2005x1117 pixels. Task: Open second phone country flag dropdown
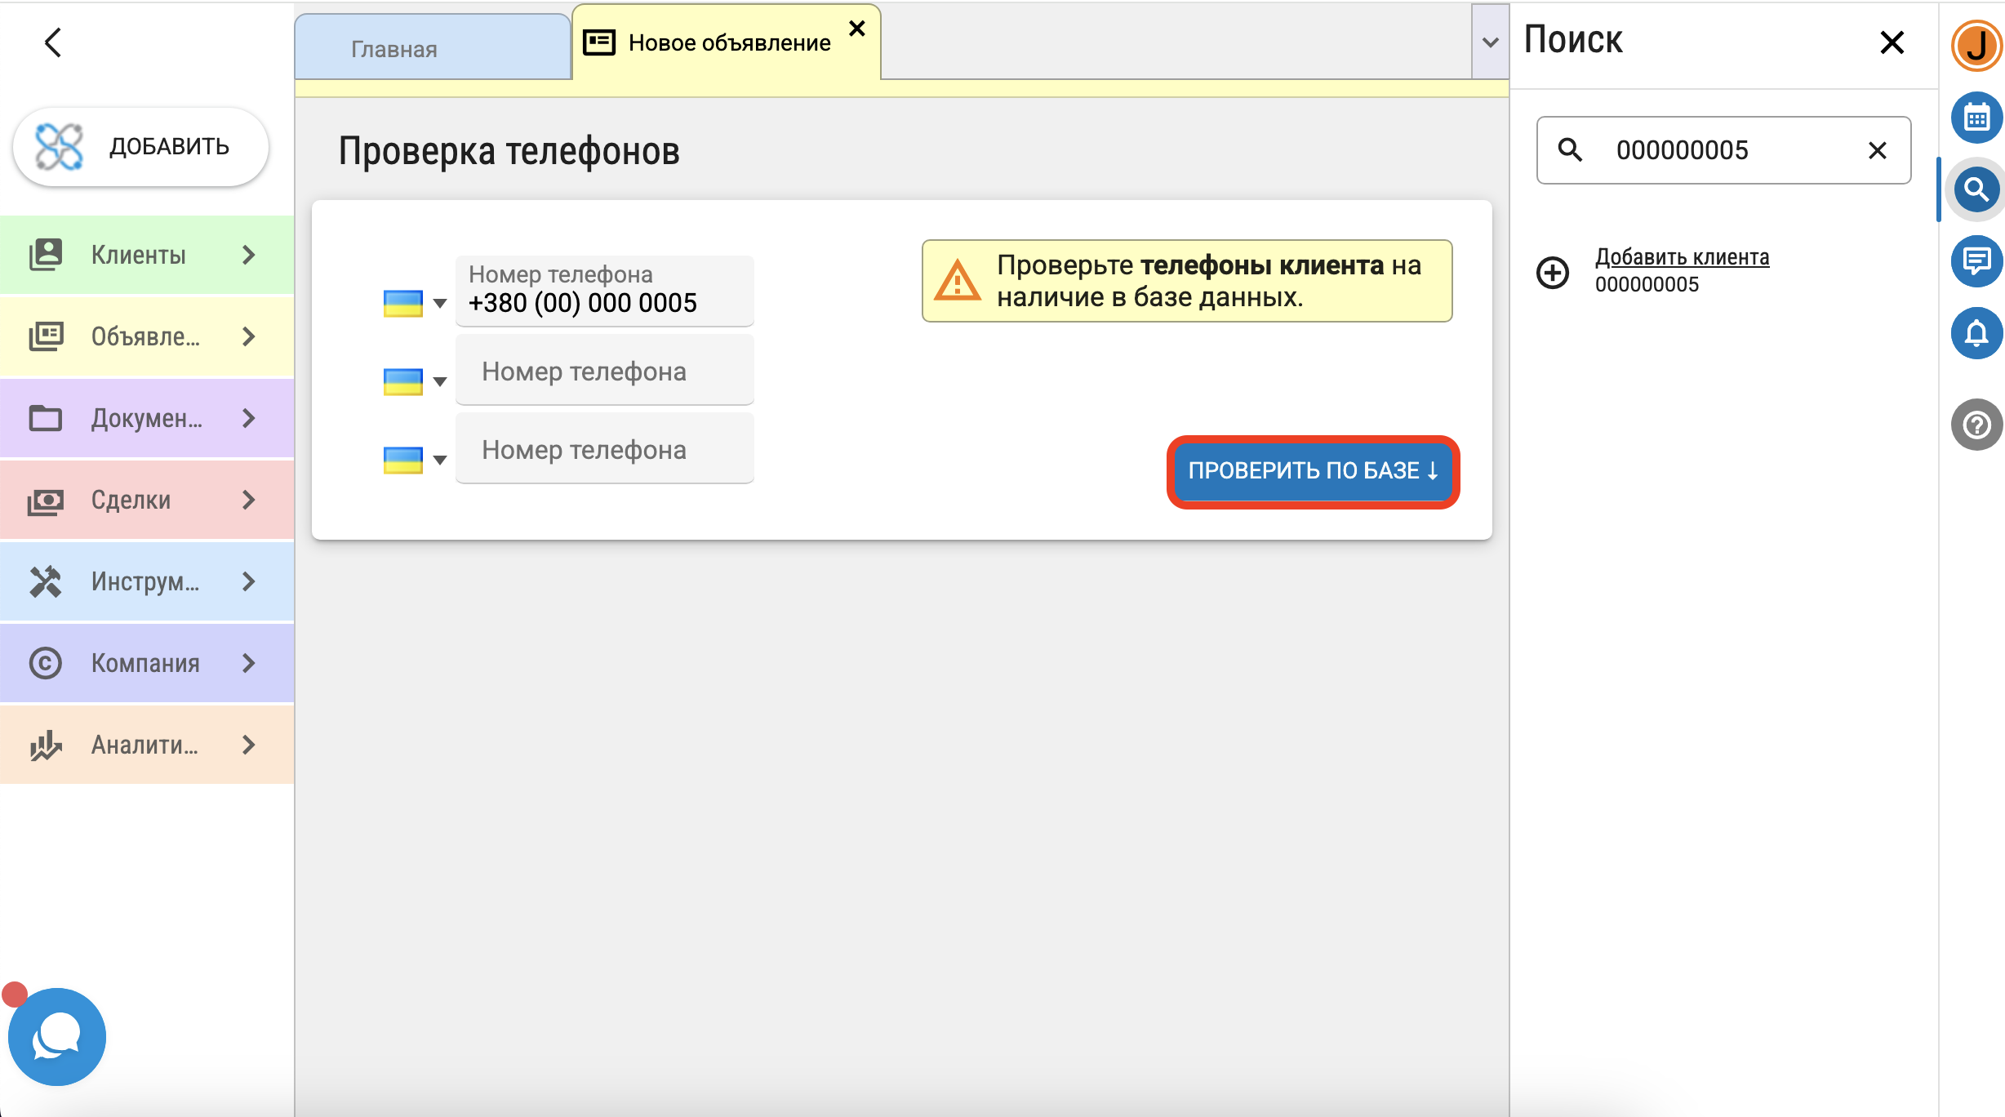(x=415, y=381)
